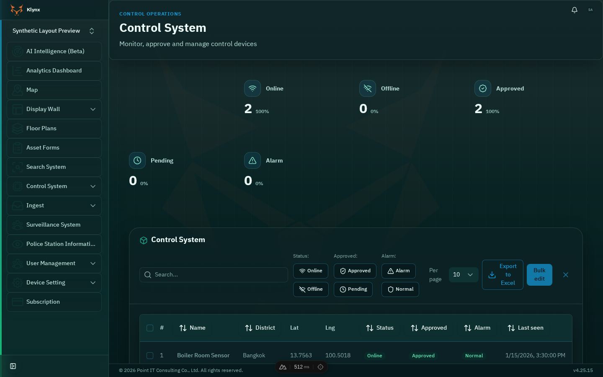The image size is (603, 377).
Task: Click the 512 ms timing indicator
Action: [x=301, y=367]
